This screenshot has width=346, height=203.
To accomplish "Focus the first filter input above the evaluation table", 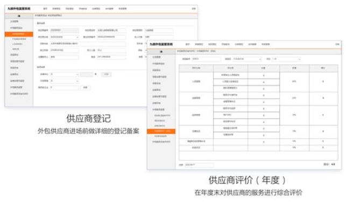I will [206, 59].
